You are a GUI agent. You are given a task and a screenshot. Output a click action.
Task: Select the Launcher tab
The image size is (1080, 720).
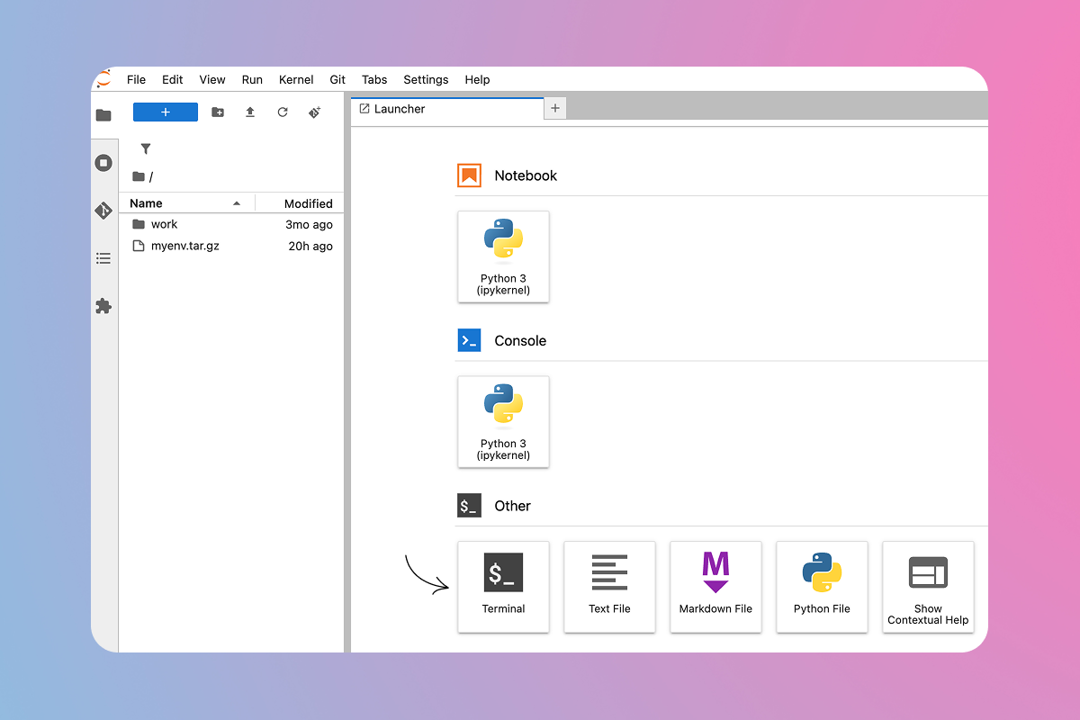[447, 109]
